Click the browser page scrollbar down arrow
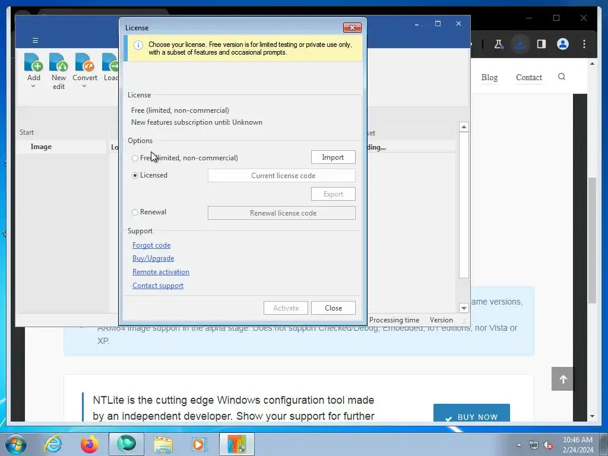Viewport: 608px width, 456px height. (x=592, y=416)
